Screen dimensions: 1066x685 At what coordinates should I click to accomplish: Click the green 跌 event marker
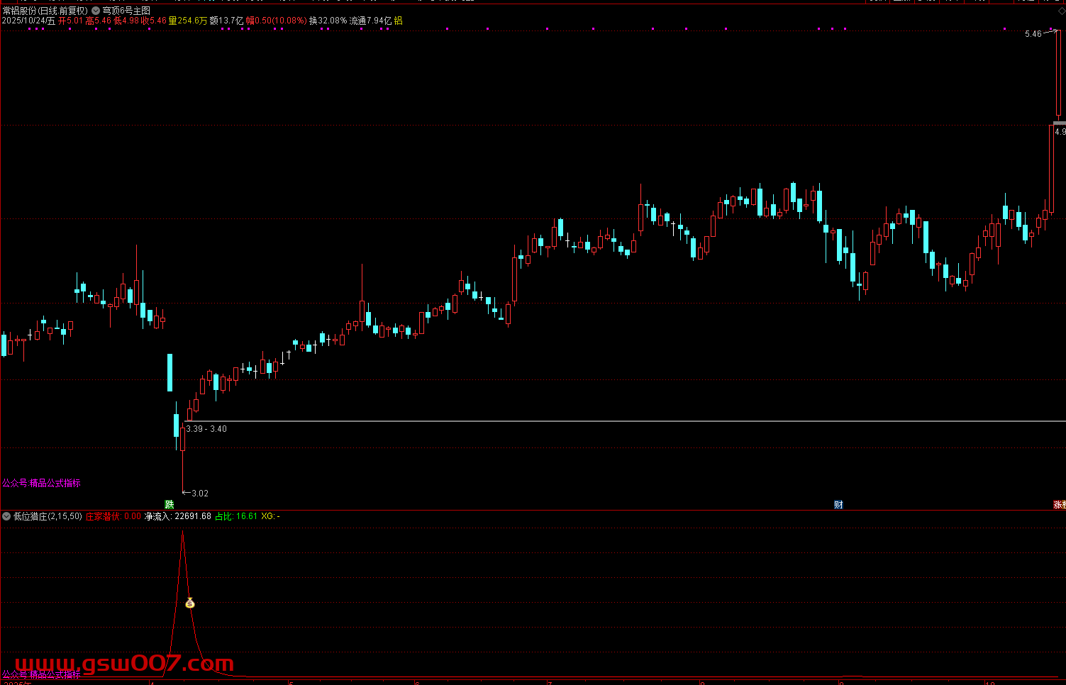(x=169, y=505)
